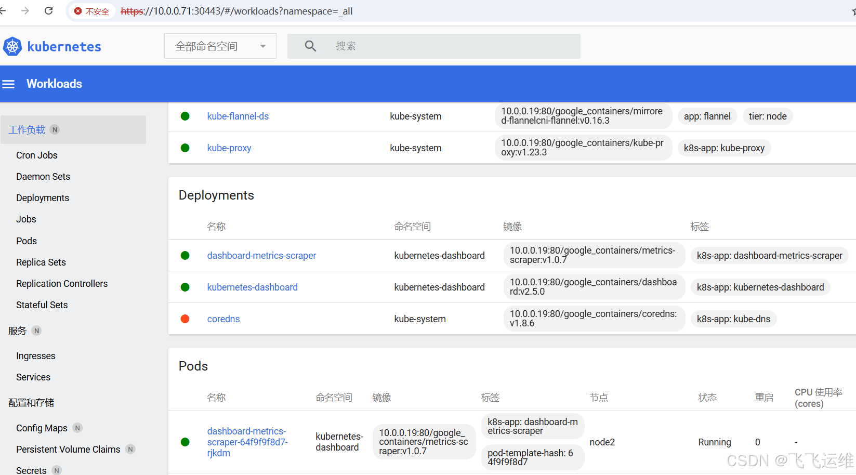Click 'k8s-app: dashboard-metrics-scraper' chip in Deployments
This screenshot has width=856, height=475.
(x=770, y=256)
